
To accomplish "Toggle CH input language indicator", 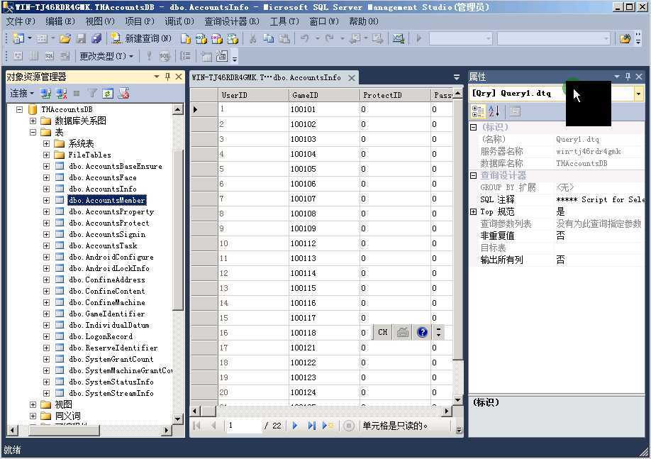I will [383, 332].
